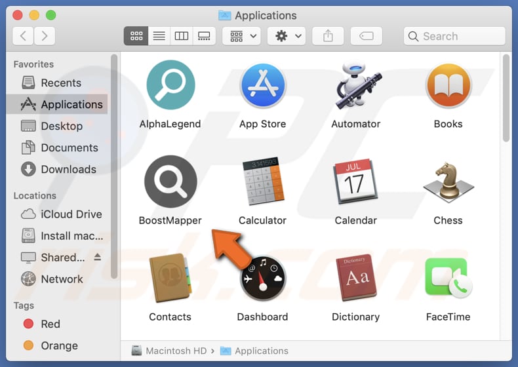The height and width of the screenshot is (367, 518).
Task: Switch to list view
Action: 159,35
